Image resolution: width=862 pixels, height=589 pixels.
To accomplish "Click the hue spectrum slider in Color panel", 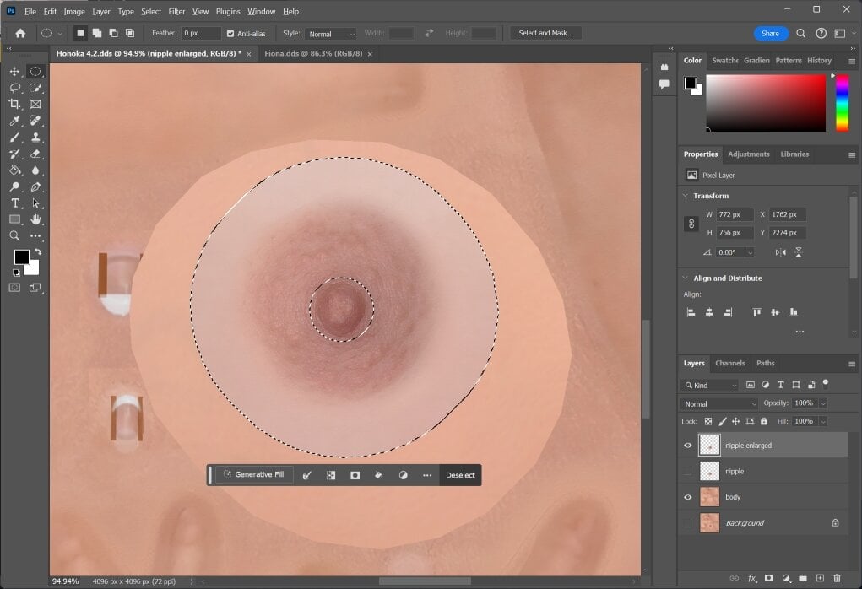I will 843,103.
